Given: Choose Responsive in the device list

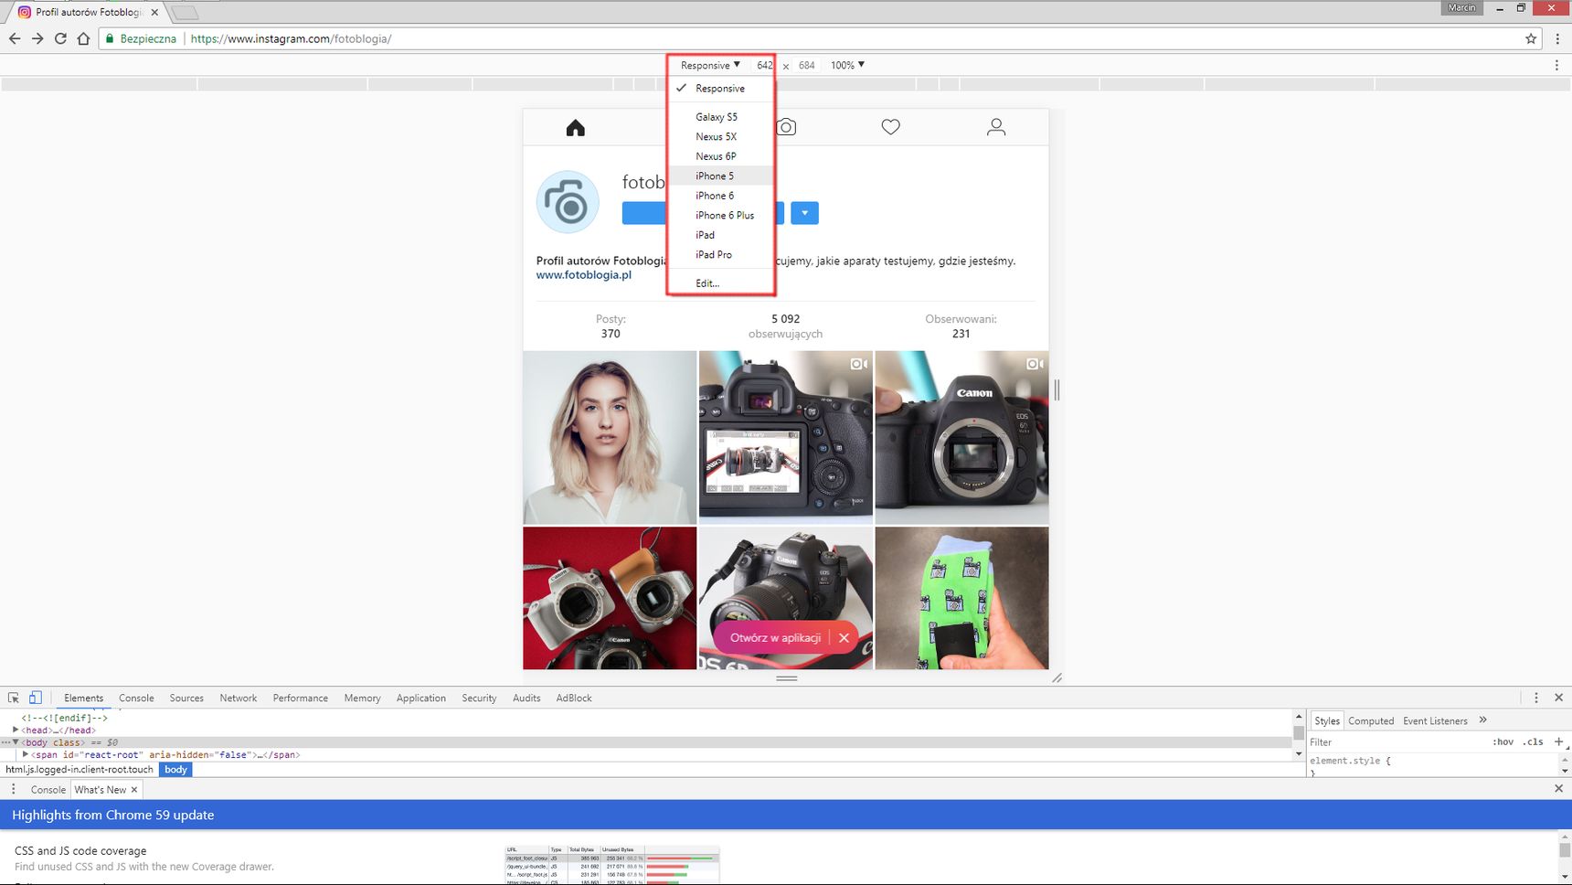Looking at the screenshot, I should coord(721,89).
